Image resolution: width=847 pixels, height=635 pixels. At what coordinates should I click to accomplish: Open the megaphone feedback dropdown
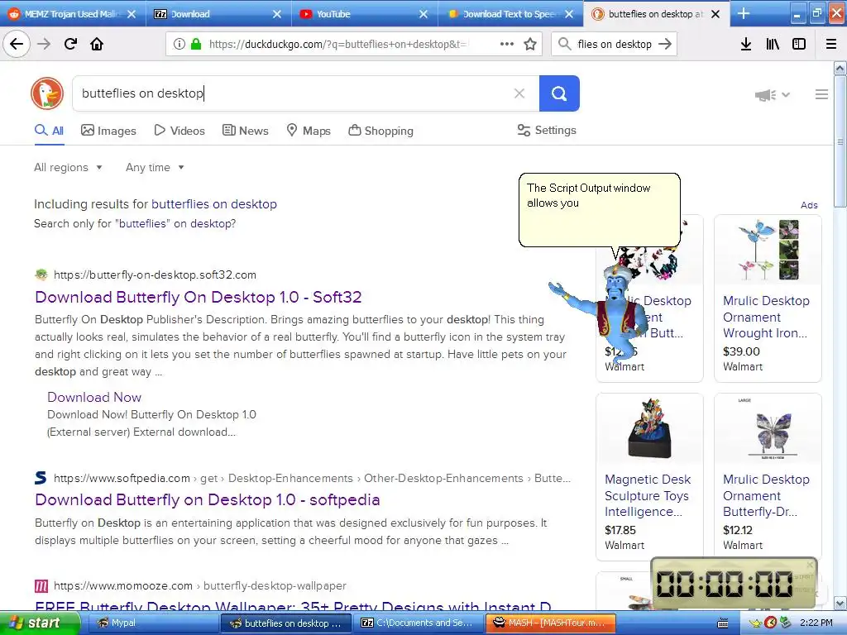pos(773,95)
